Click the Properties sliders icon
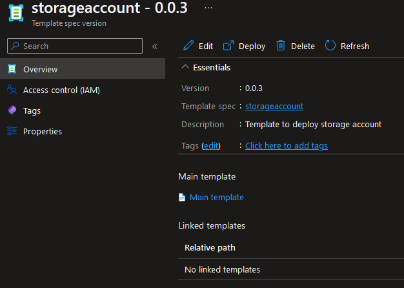This screenshot has width=404, height=288. pos(12,131)
